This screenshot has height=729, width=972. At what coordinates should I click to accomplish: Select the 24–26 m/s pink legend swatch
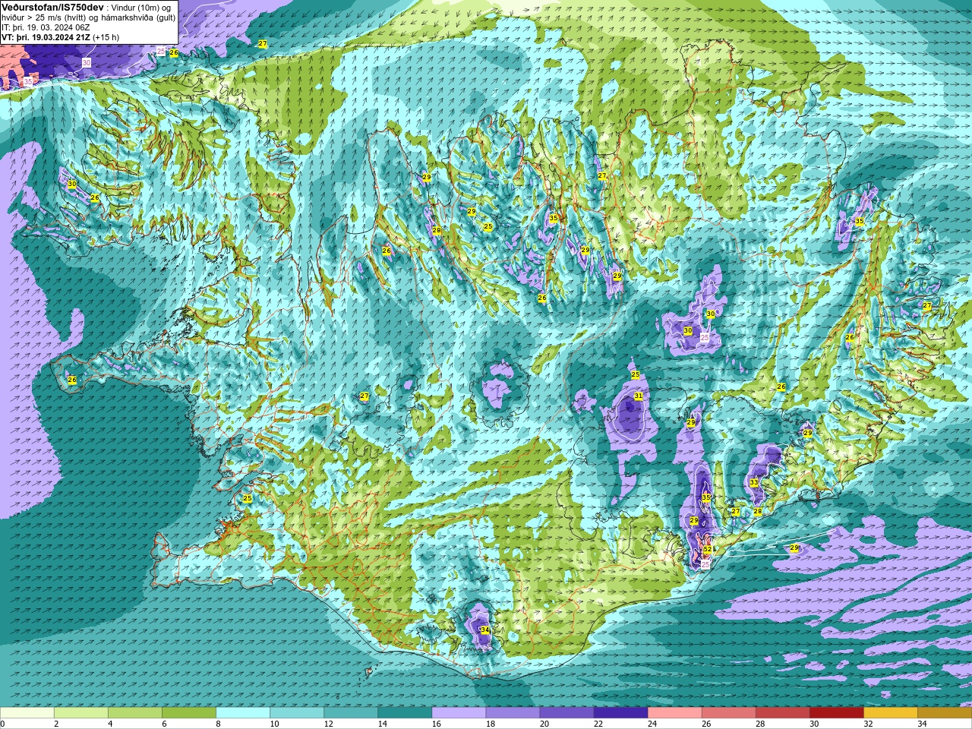click(x=674, y=712)
